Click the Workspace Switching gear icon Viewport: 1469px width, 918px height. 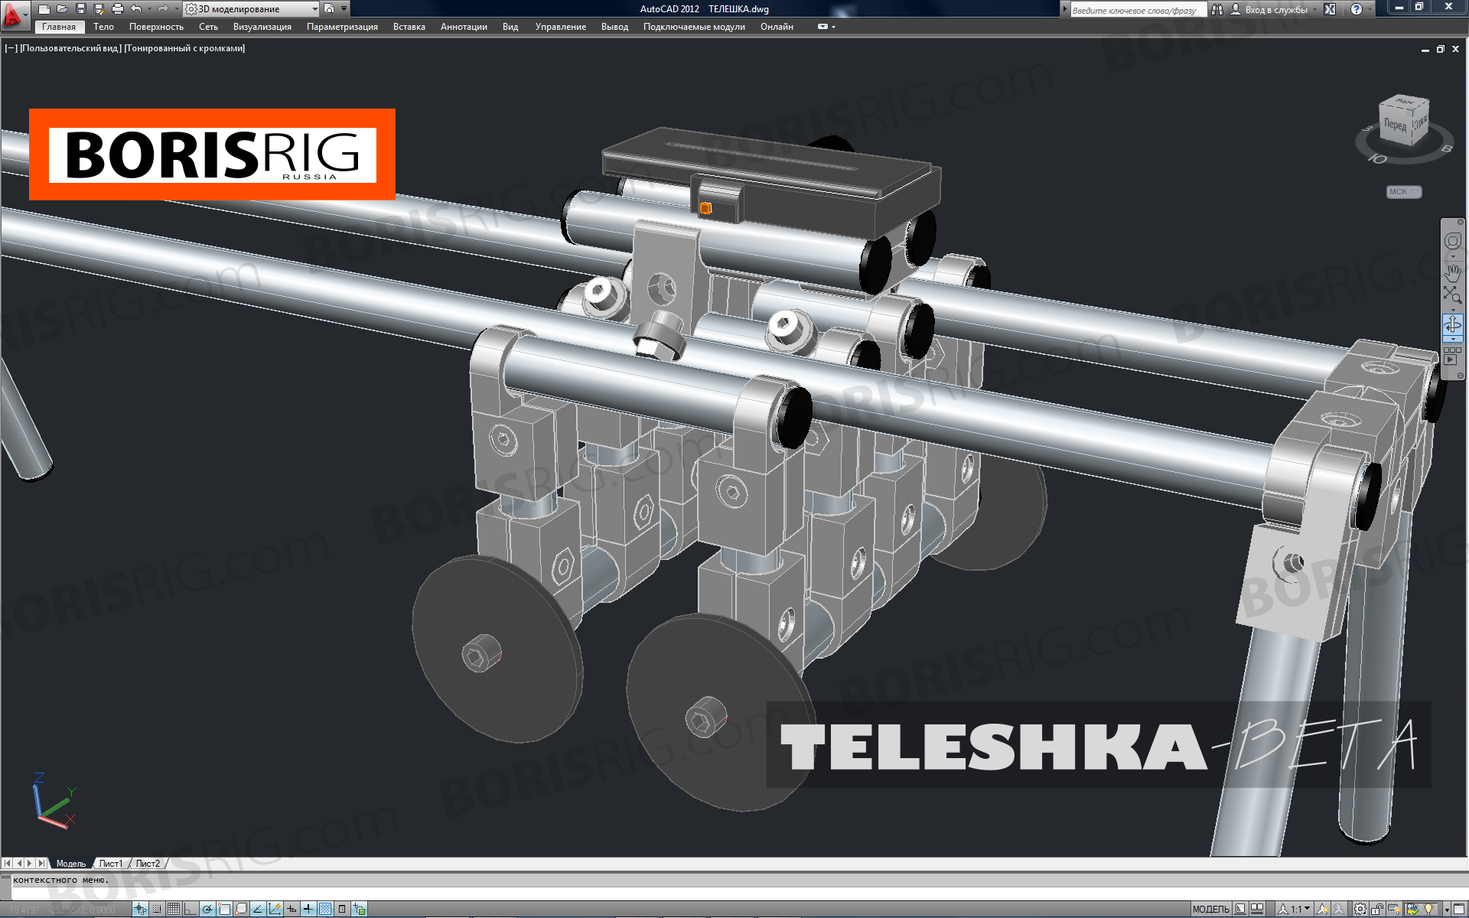[x=1360, y=910]
